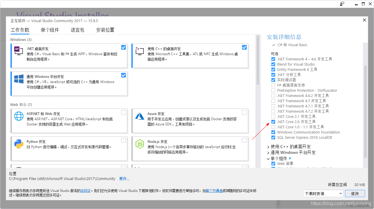Image resolution: width=374 pixels, height=209 pixels.
Task: Click the Node.js development workload icon
Action: coord(139,144)
